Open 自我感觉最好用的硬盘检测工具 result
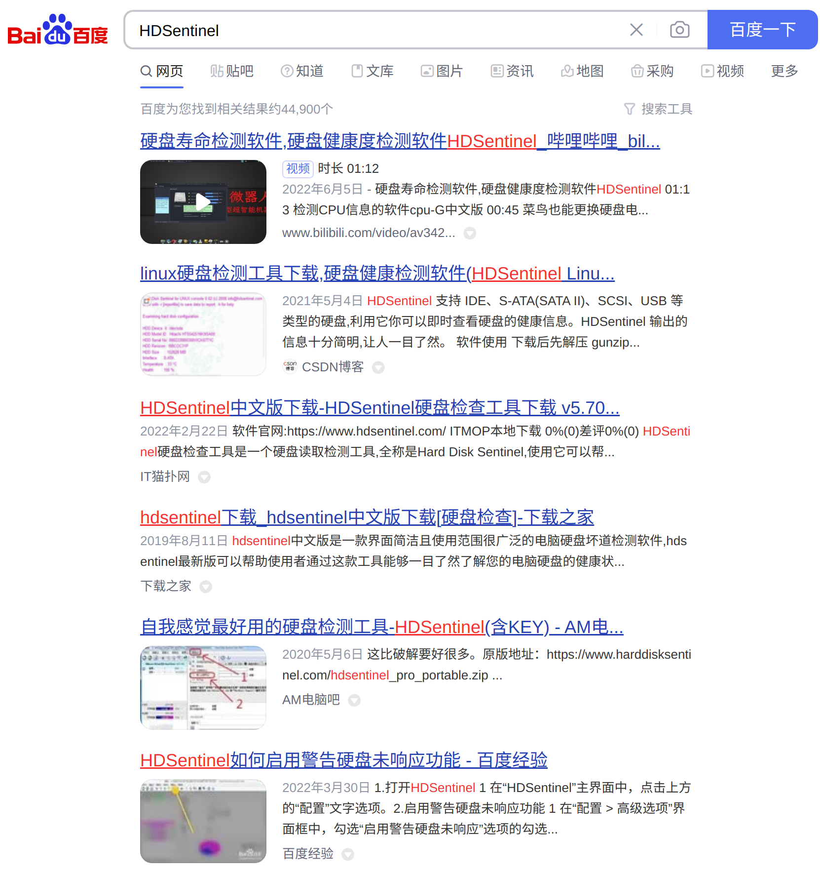 382,627
